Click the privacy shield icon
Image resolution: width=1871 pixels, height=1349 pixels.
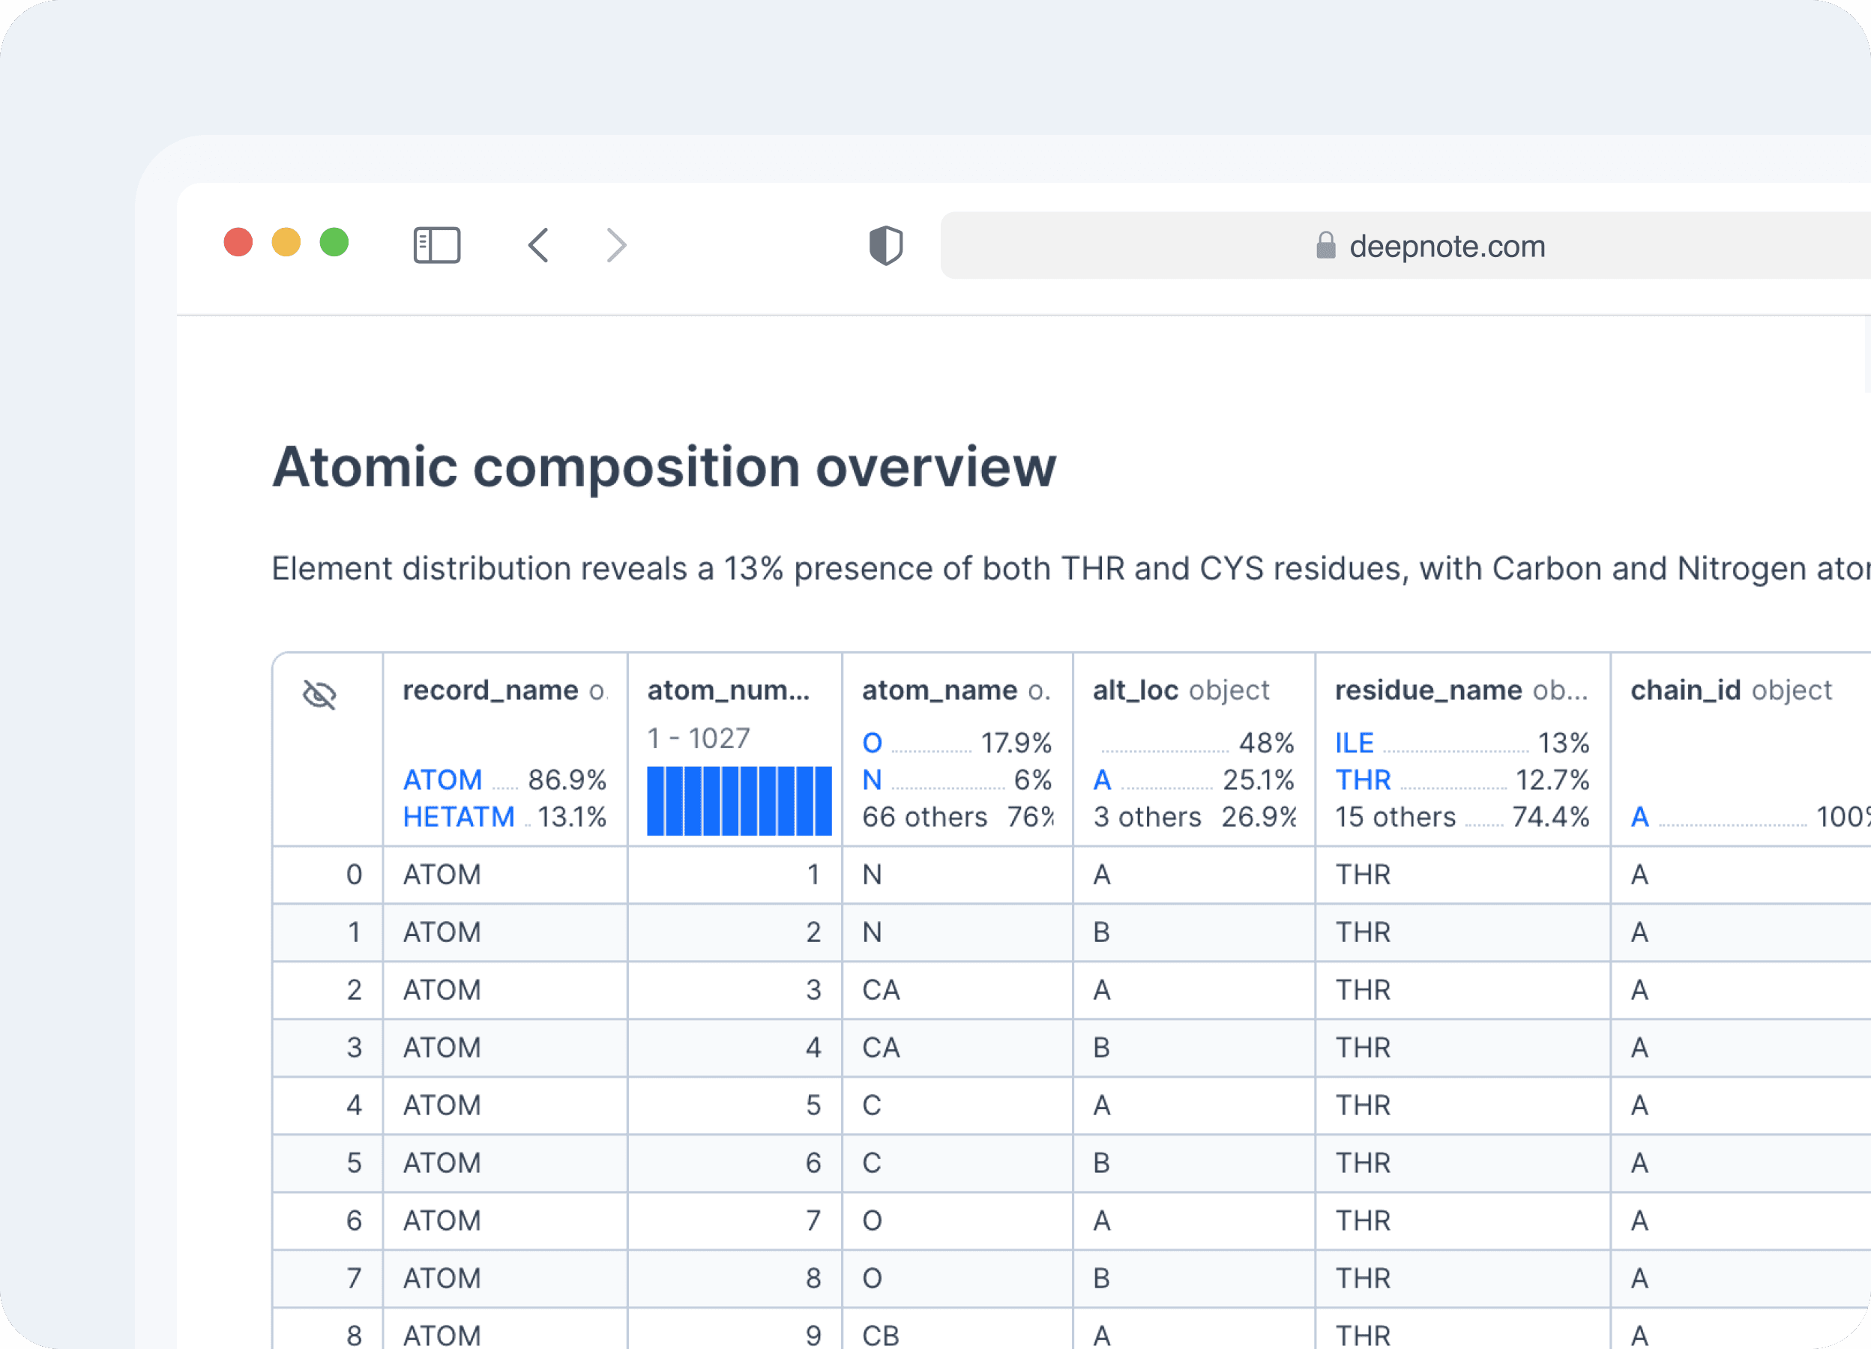(x=885, y=245)
